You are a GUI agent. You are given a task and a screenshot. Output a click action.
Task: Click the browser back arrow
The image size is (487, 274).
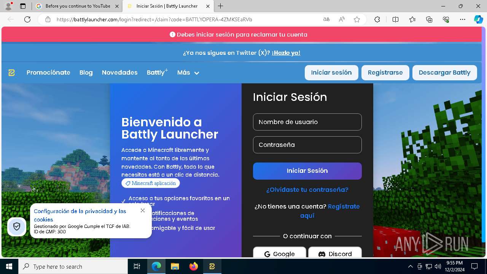click(x=11, y=19)
